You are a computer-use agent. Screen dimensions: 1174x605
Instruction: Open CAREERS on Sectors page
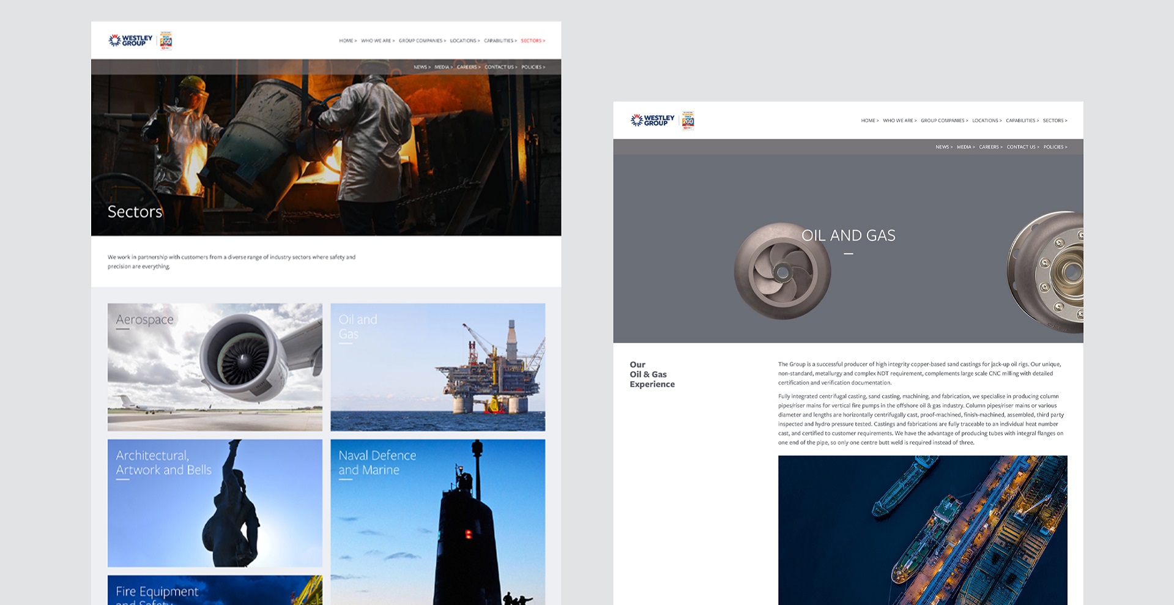[x=469, y=67]
